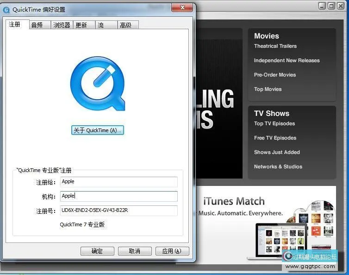Viewport: 349px width, 275px height.
Task: Open the Independent New Releases link
Action: [287, 60]
